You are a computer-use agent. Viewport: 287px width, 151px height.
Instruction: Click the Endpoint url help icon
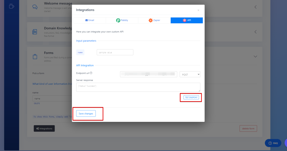coord(91,73)
